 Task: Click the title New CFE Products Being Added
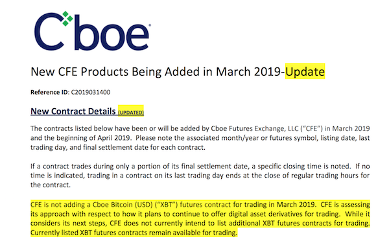click(x=115, y=72)
